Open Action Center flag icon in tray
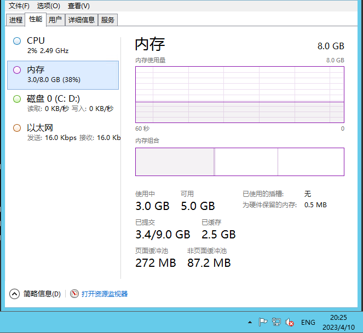 [x=263, y=322]
